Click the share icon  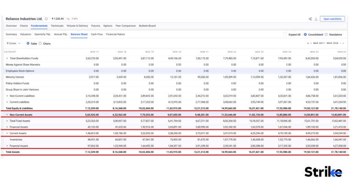(310, 19)
